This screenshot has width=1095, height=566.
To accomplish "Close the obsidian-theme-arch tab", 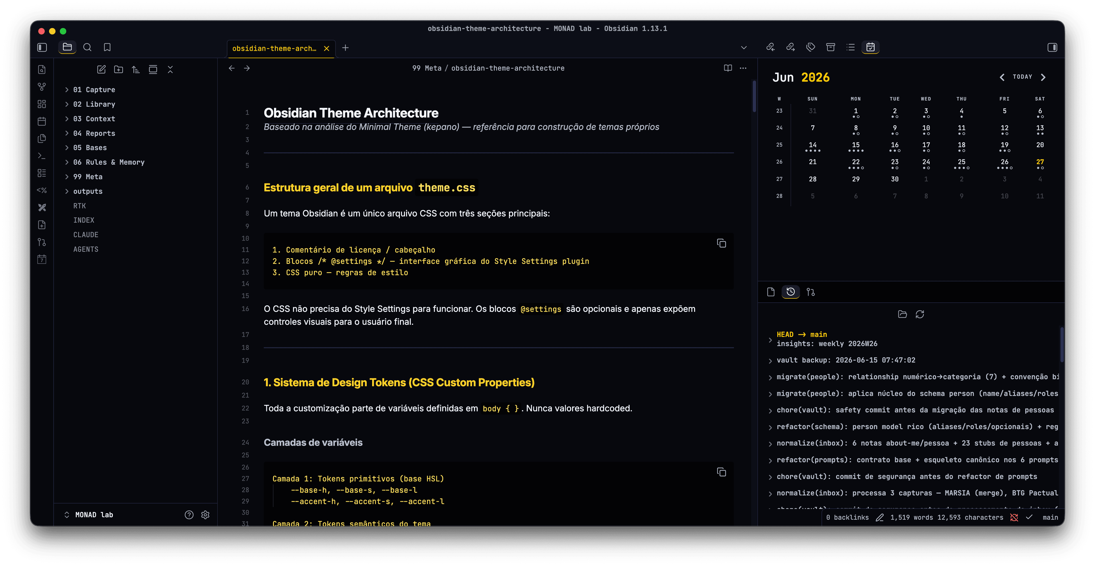I will 327,48.
